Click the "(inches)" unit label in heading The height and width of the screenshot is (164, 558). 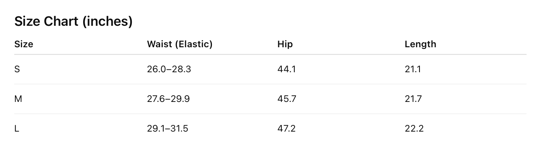click(x=107, y=22)
